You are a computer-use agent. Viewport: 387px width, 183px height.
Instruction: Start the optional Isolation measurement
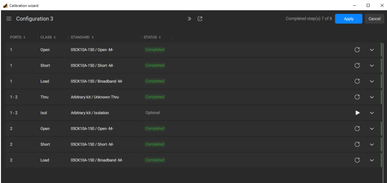pyautogui.click(x=358, y=113)
